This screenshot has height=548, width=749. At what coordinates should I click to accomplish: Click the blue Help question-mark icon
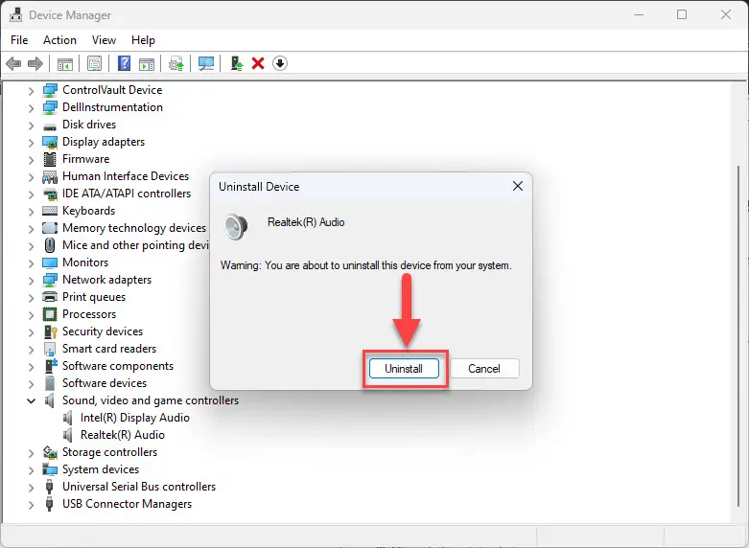[125, 63]
